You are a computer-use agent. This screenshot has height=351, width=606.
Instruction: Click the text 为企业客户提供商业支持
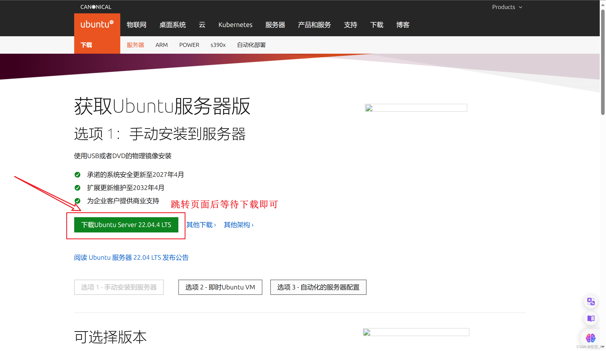pos(123,201)
